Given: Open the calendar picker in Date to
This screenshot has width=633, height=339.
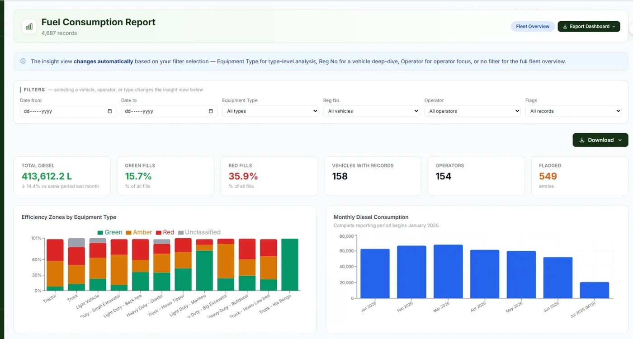Looking at the screenshot, I should [x=211, y=111].
